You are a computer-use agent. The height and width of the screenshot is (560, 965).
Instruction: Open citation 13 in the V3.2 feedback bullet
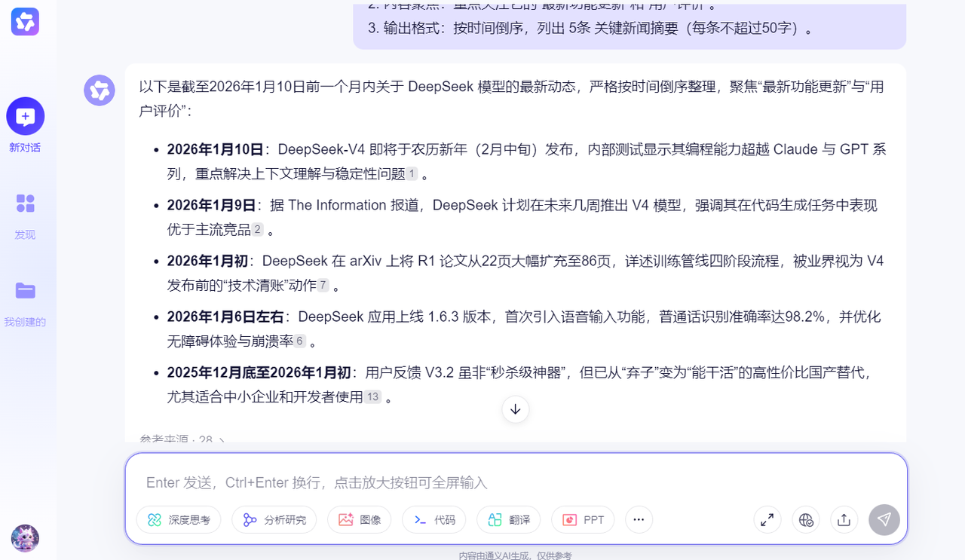point(373,397)
